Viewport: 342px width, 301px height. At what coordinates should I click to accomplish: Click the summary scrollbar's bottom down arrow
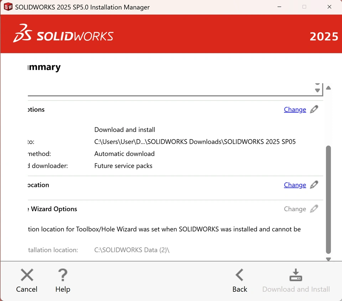pyautogui.click(x=328, y=259)
